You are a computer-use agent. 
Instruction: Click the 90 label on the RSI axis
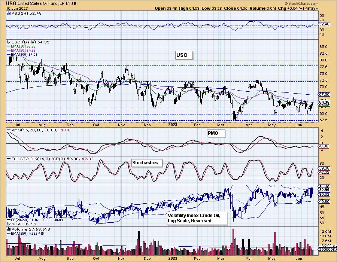click(x=322, y=15)
